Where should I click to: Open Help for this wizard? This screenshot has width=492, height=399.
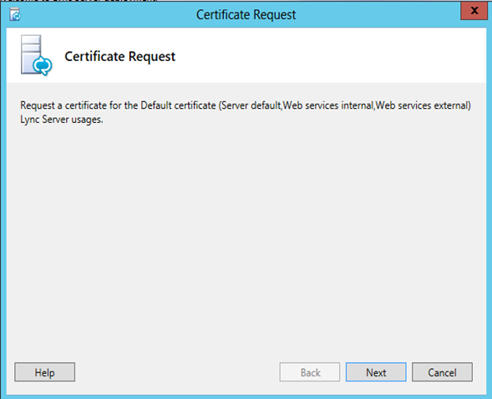pos(44,372)
